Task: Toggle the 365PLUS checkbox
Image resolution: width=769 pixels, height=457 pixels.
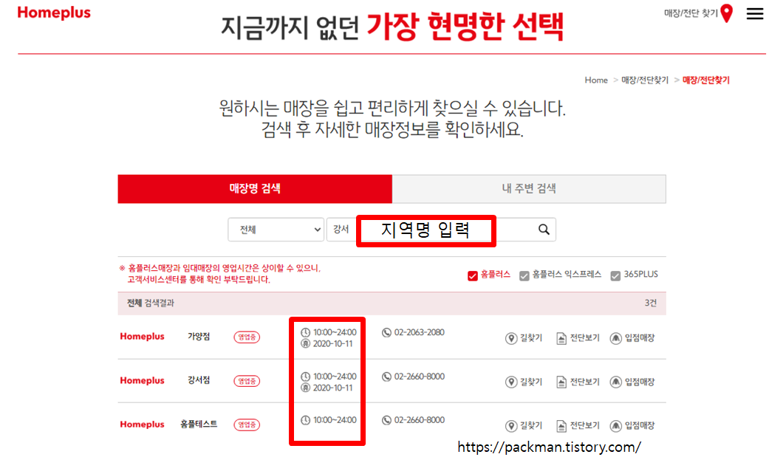Action: pos(615,276)
